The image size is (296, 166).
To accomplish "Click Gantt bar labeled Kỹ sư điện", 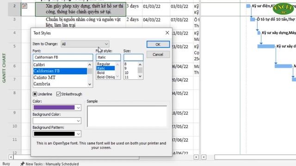I will pyautogui.click(x=248, y=6).
